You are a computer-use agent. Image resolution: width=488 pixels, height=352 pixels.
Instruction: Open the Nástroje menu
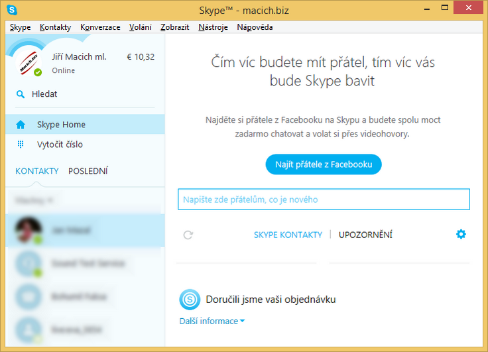click(213, 27)
